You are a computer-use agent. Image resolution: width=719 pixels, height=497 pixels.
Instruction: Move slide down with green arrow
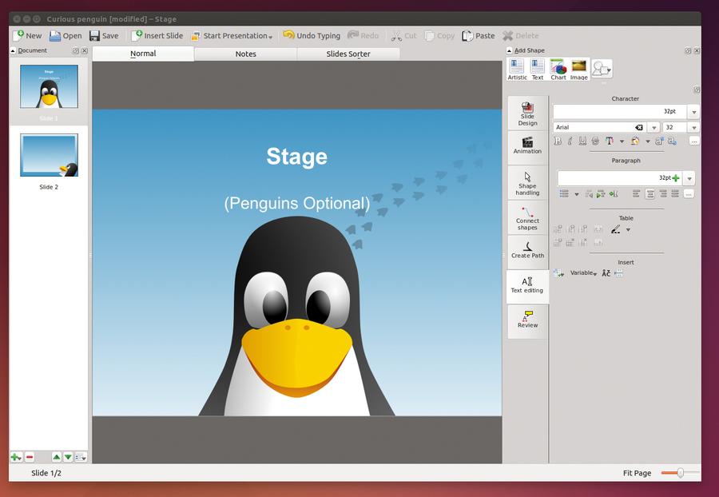pos(68,457)
